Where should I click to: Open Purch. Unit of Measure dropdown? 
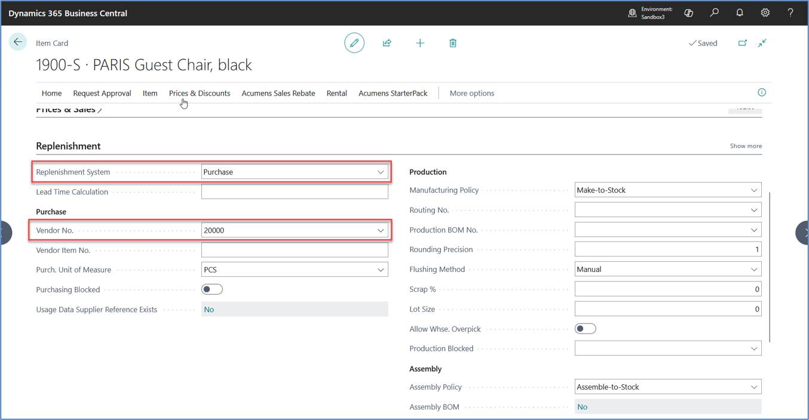tap(381, 270)
